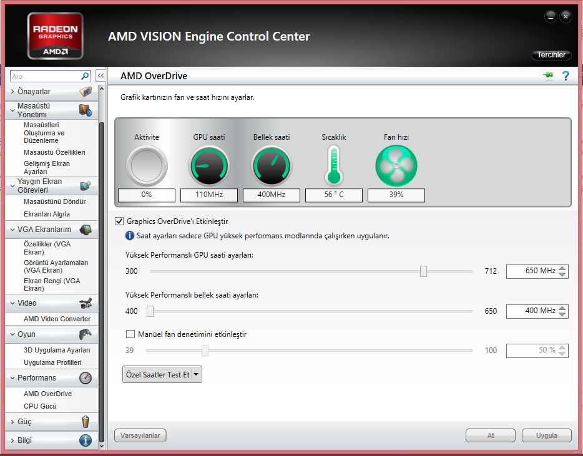This screenshot has height=456, width=583.
Task: Open Özellikler (VGA Ekran) page
Action: click(x=47, y=248)
